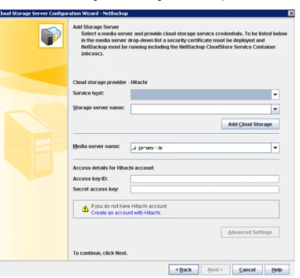
Task: Click the warning triangle icon
Action: tap(85, 208)
